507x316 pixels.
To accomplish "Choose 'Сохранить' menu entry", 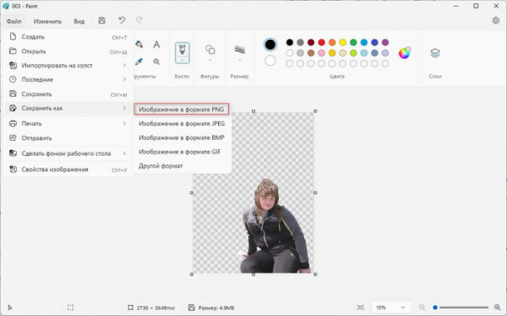I will (x=68, y=94).
